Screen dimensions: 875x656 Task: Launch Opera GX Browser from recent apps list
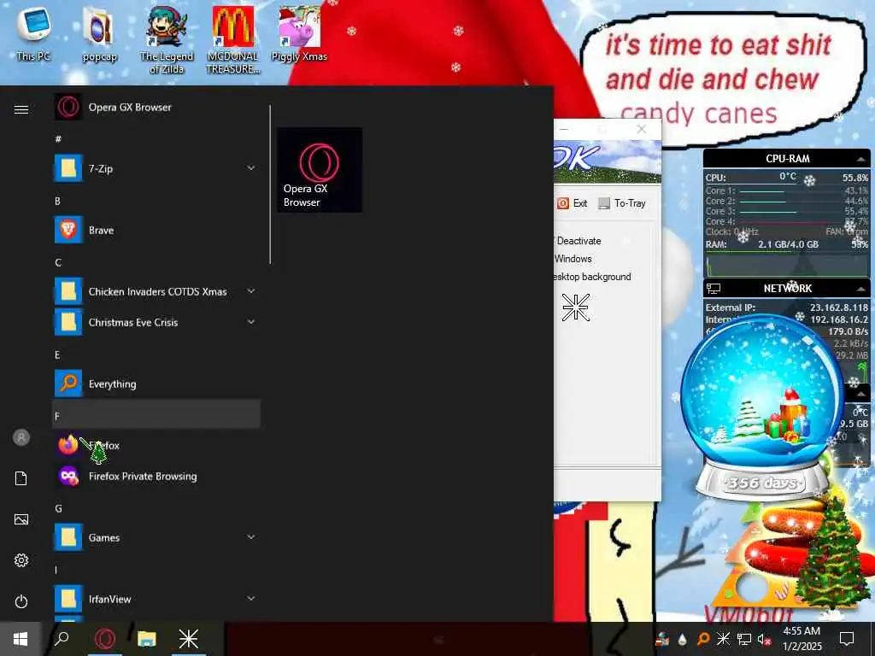coord(156,107)
